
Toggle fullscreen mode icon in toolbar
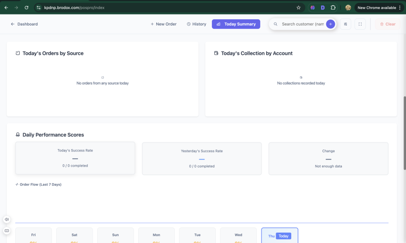[x=360, y=24]
